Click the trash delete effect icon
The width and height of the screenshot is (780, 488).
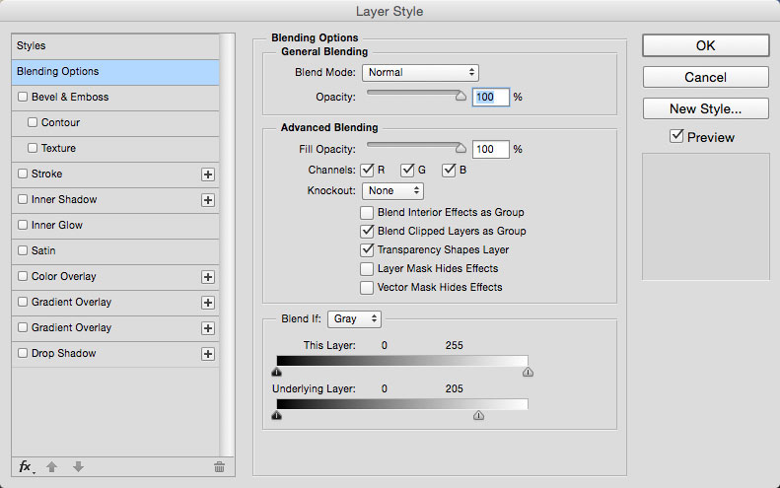[219, 466]
